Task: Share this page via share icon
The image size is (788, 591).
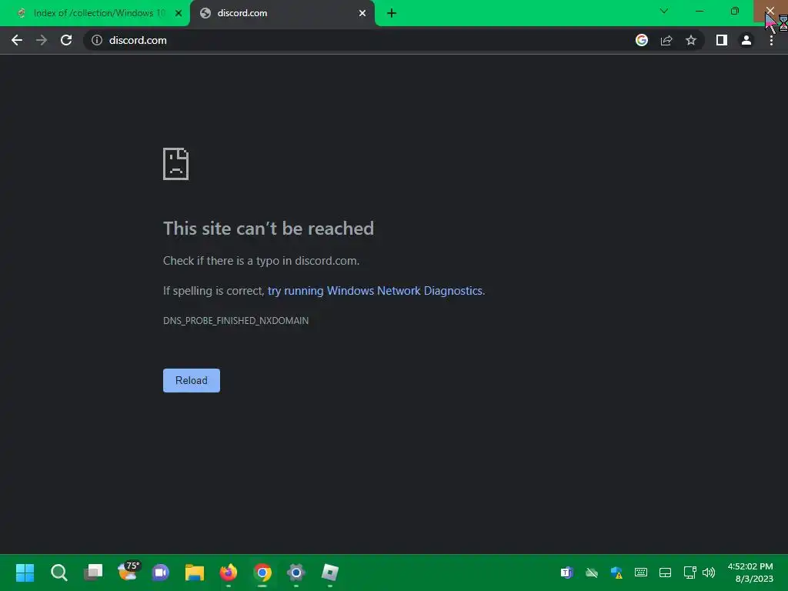Action: [x=666, y=40]
